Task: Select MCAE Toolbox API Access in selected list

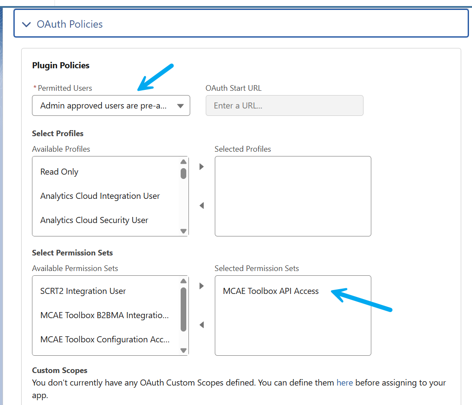Action: pos(271,291)
